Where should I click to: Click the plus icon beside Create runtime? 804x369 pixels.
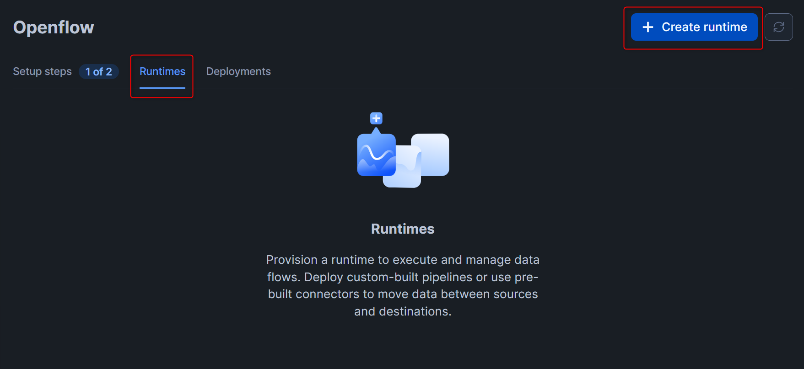pos(648,27)
